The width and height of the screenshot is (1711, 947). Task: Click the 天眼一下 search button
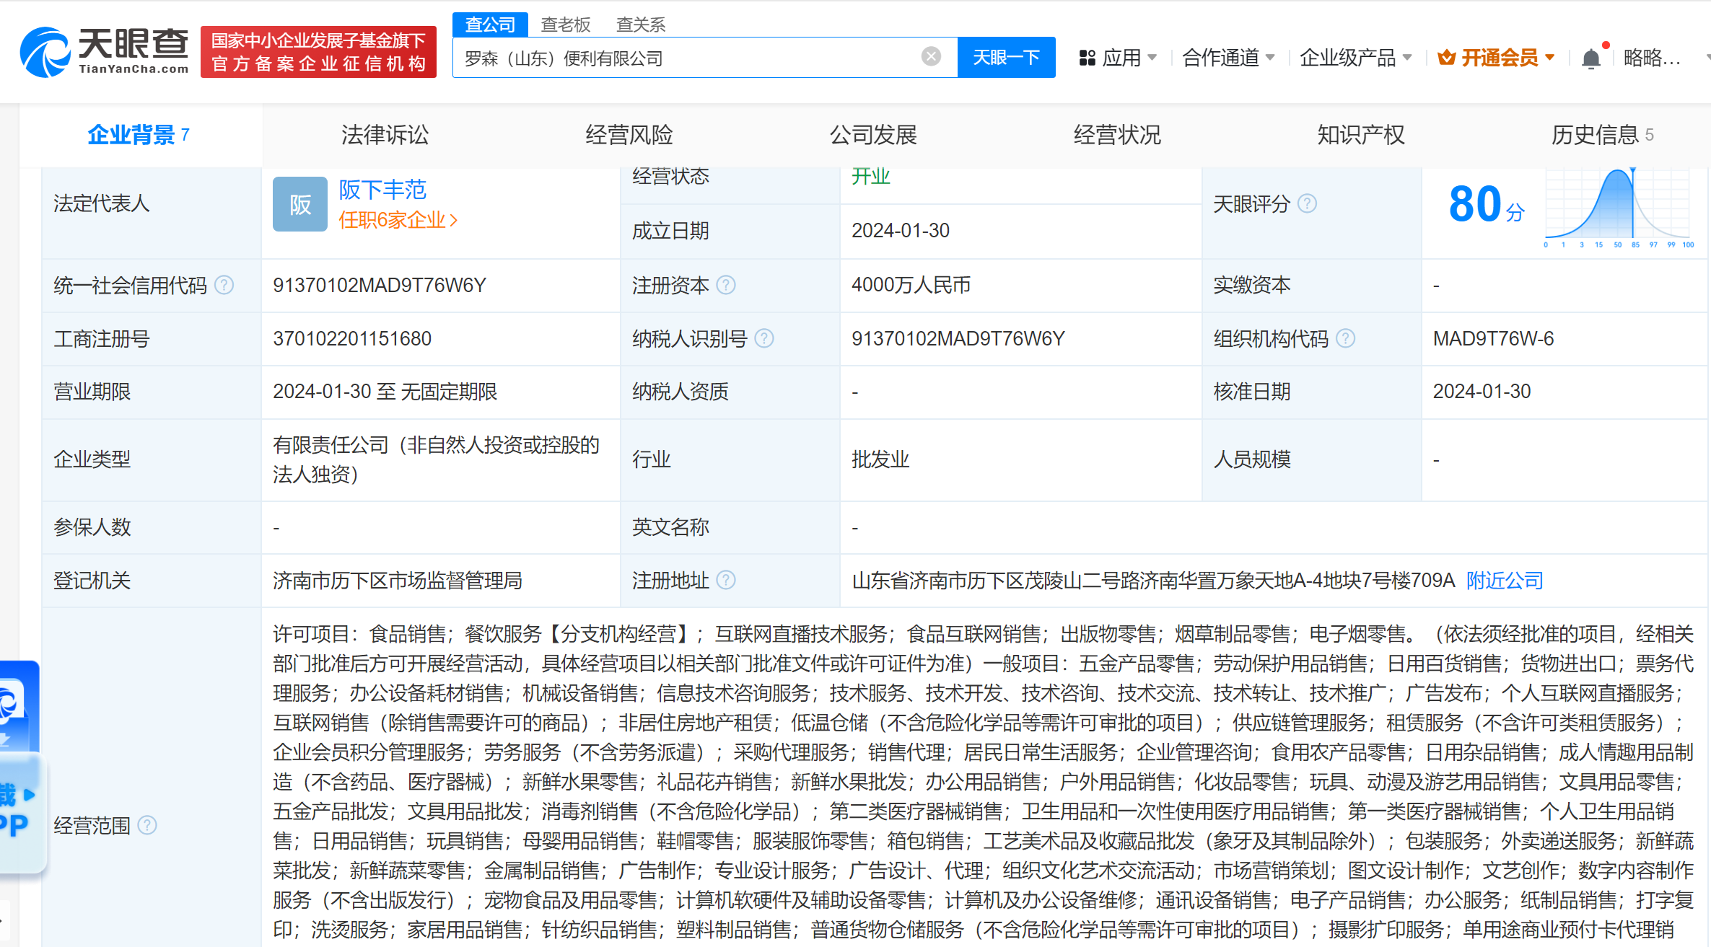1006,57
